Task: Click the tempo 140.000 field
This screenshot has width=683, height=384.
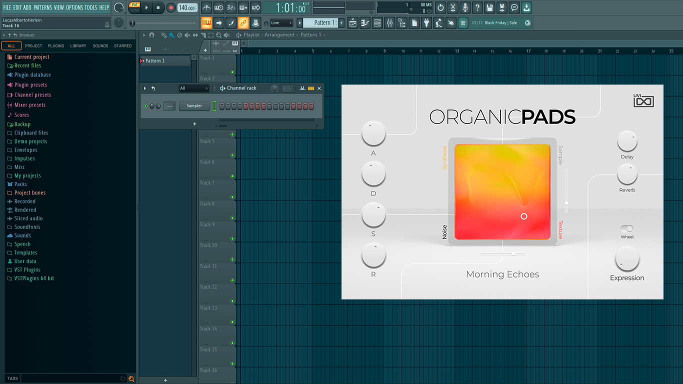Action: pos(187,8)
